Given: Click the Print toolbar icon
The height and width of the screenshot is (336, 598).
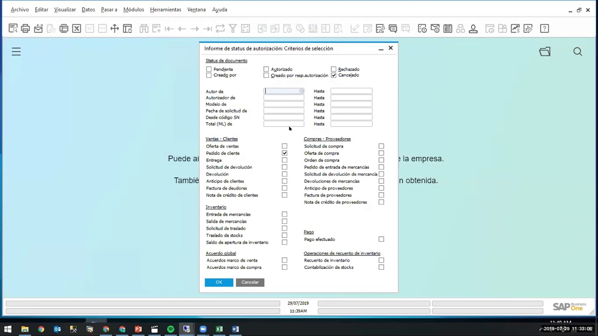Looking at the screenshot, I should [25, 28].
